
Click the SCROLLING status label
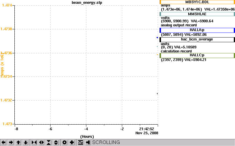106,142
